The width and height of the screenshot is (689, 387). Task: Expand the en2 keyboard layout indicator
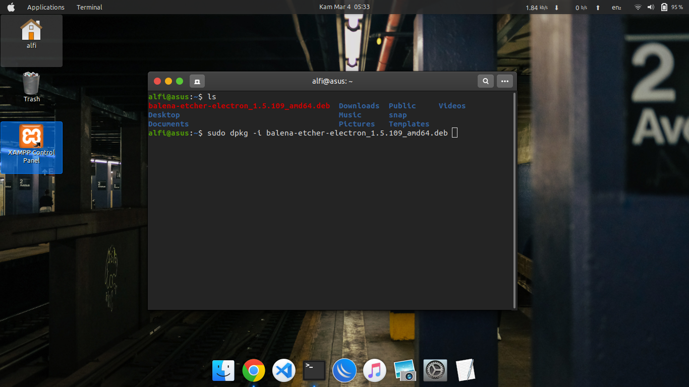(616, 8)
